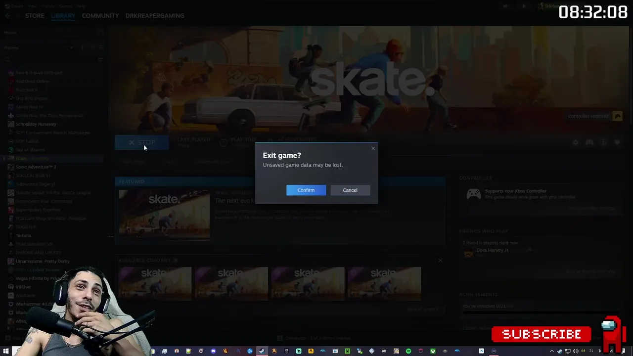Viewport: 633px width, 356px height.
Task: Click the Controller required badge icon
Action: (x=617, y=116)
